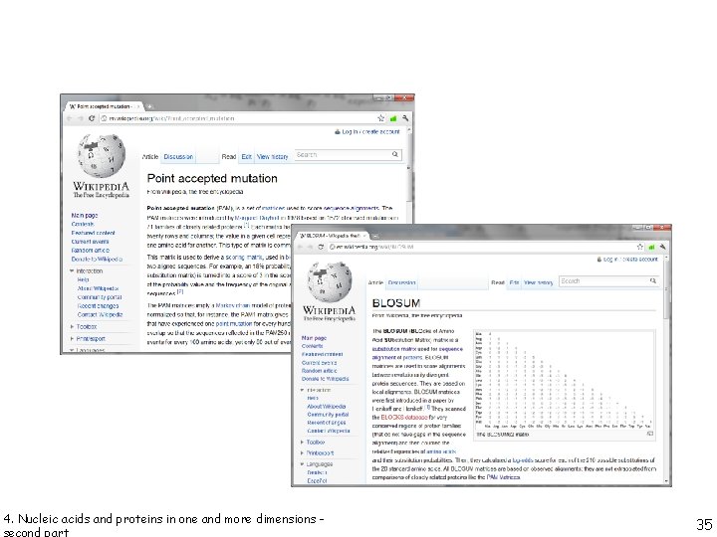The height and width of the screenshot is (537, 717).
Task: Open View history in the BLOSUM window
Action: point(538,283)
